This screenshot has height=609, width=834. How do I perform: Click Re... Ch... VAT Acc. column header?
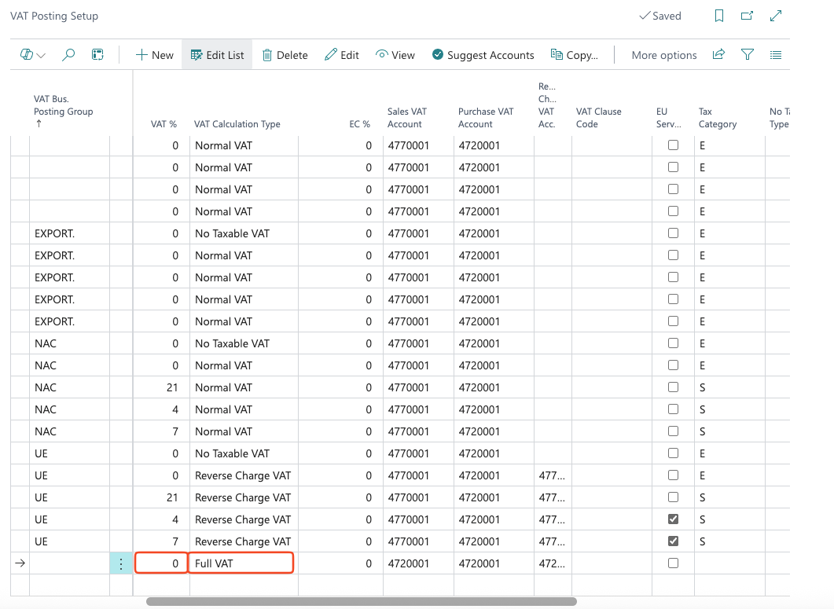pyautogui.click(x=547, y=105)
